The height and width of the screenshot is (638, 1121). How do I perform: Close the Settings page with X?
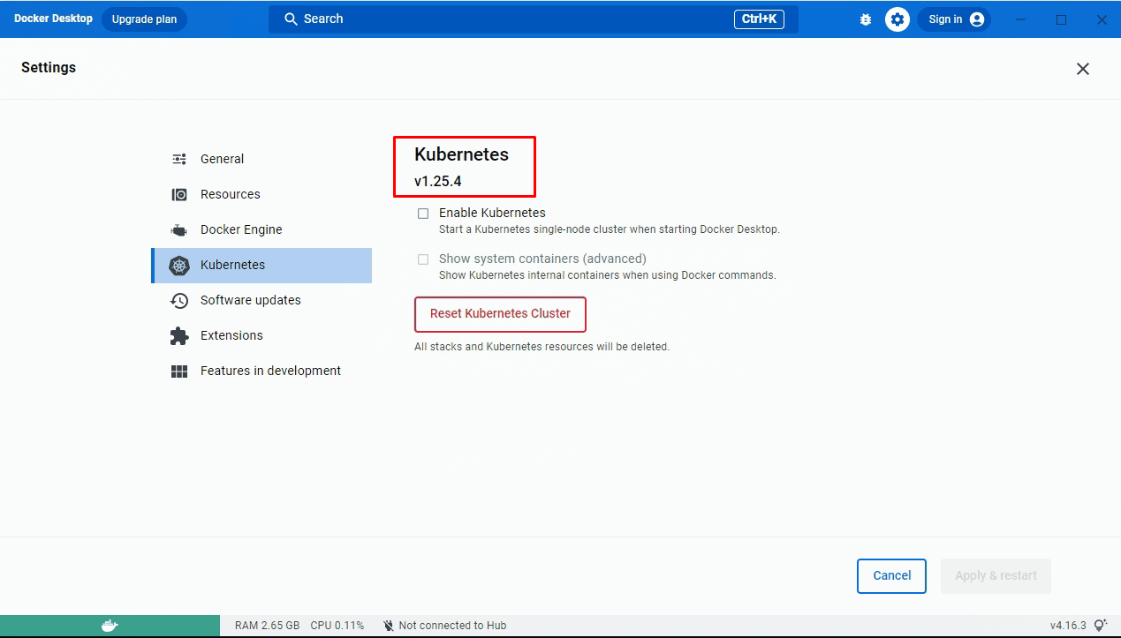click(x=1083, y=69)
